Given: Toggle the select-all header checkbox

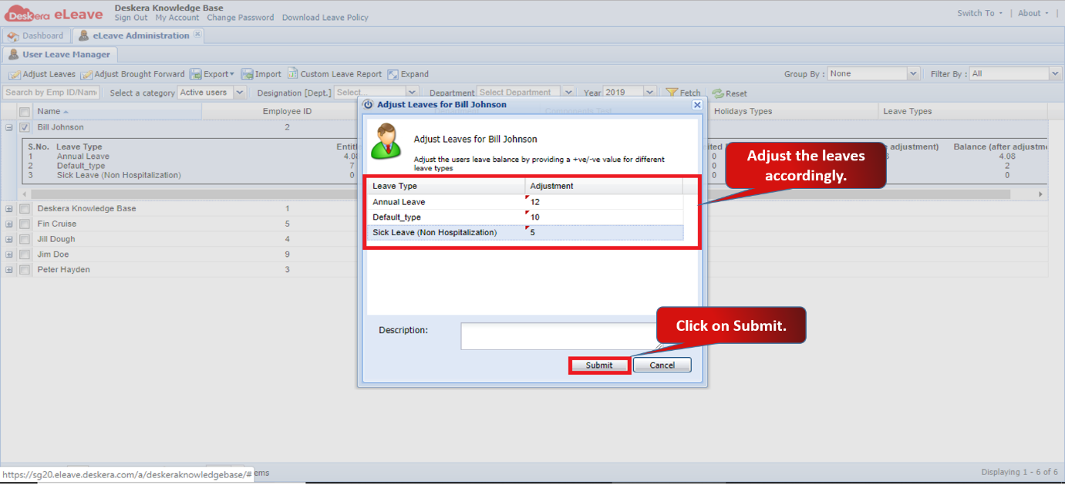Looking at the screenshot, I should tap(25, 112).
